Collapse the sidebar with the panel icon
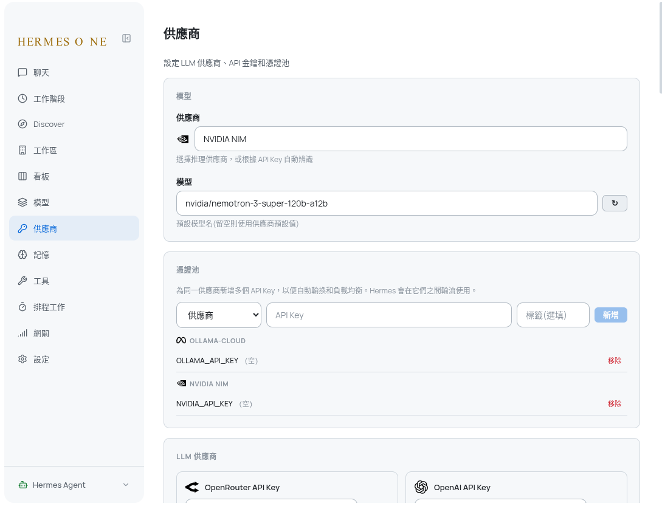 (126, 38)
